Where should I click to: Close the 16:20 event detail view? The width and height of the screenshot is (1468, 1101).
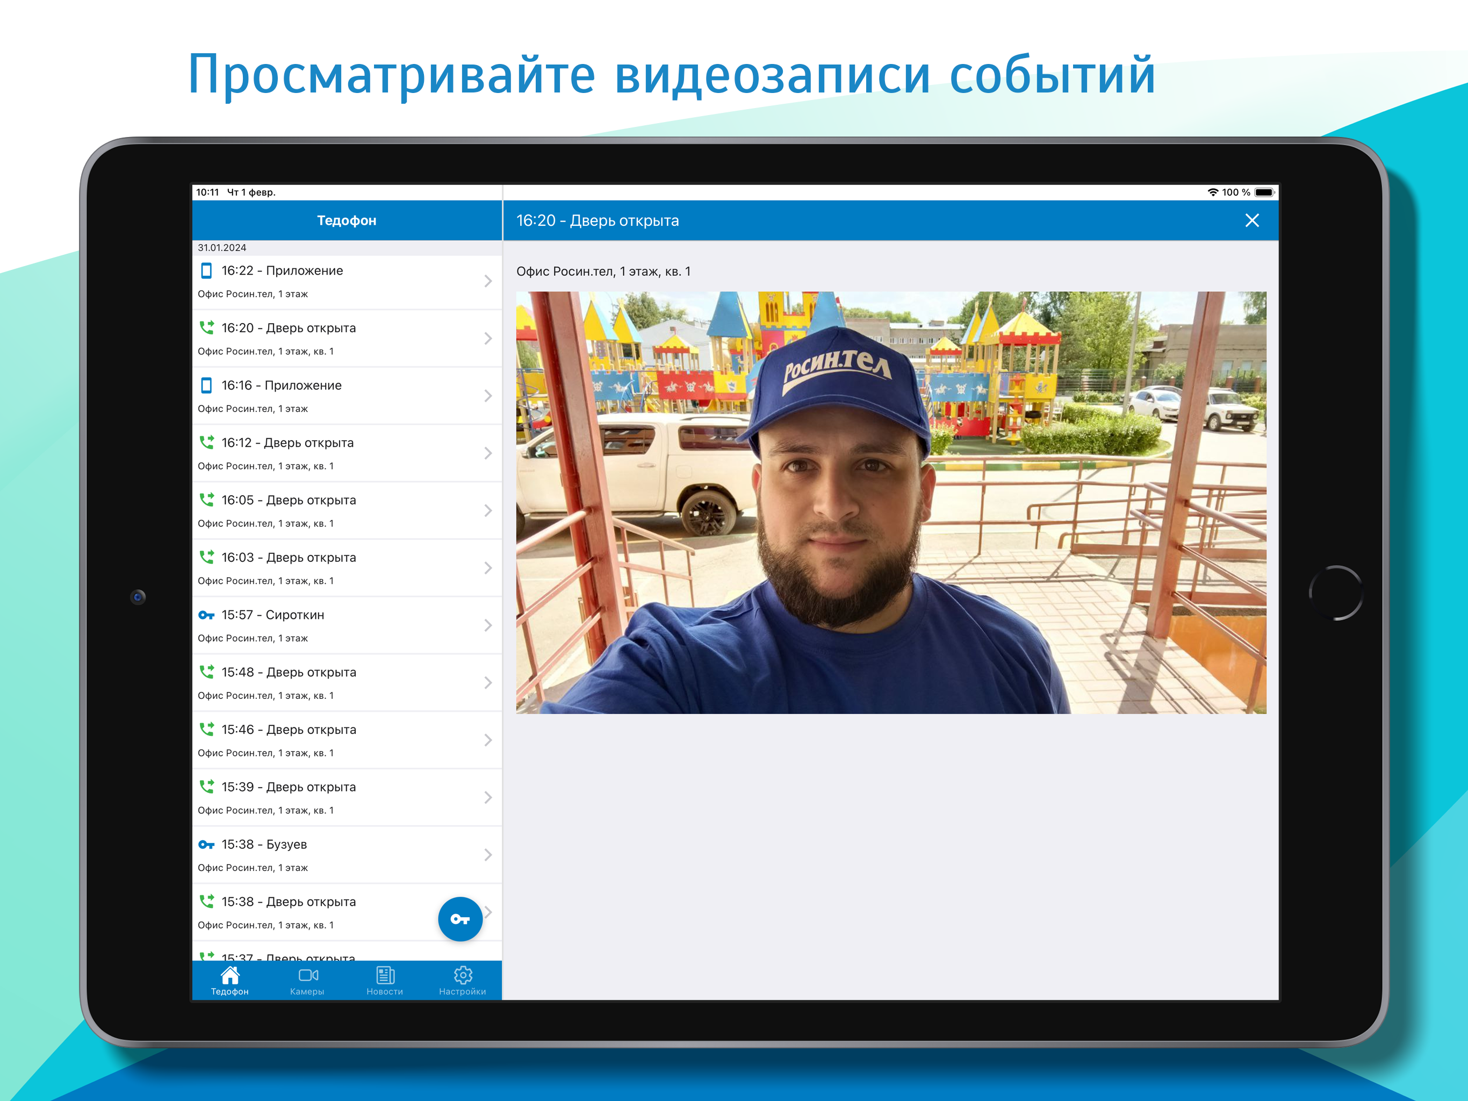coord(1251,220)
